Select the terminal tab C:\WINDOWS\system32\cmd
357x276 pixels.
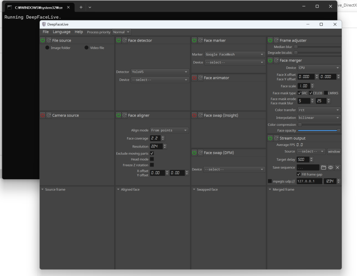(x=39, y=7)
